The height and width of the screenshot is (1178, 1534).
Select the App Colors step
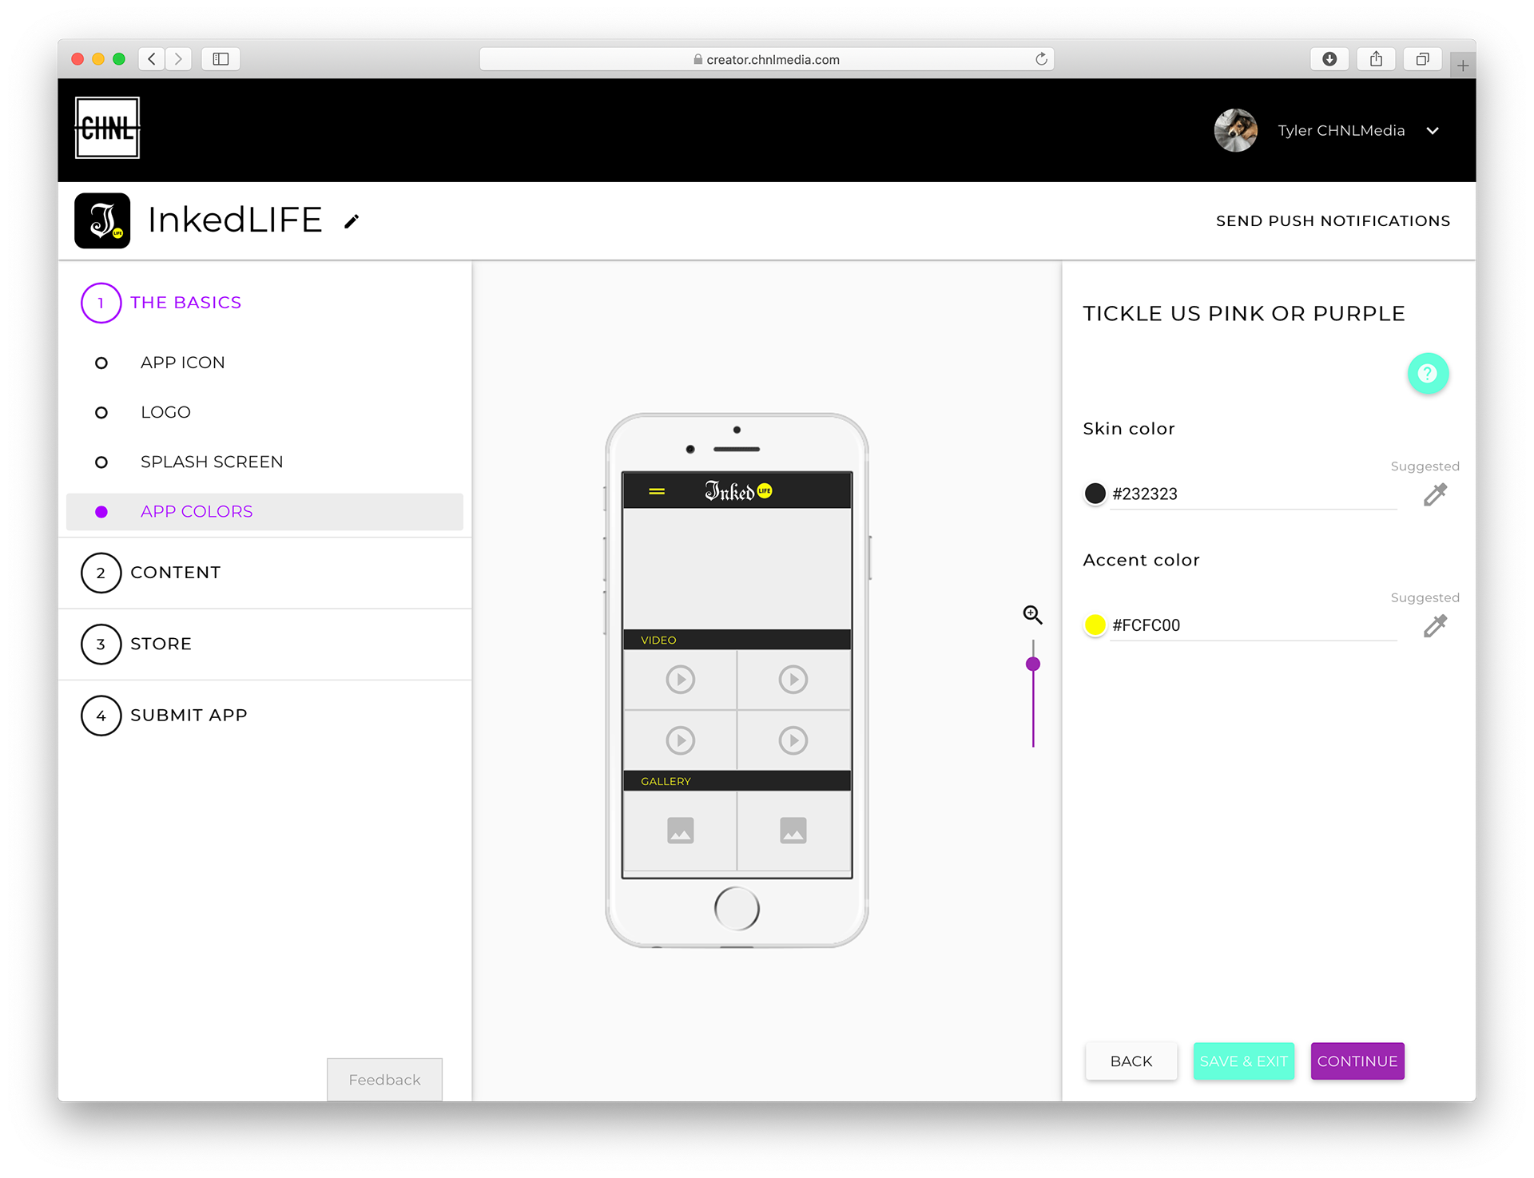pos(264,511)
